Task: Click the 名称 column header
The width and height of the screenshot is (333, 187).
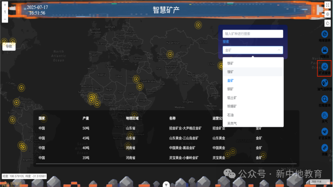Action: 172,118
